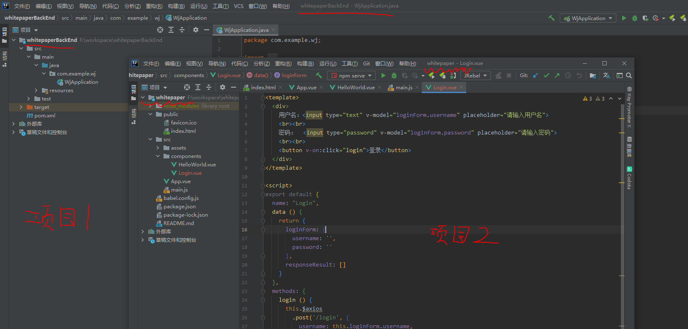Click warnings indicator showing 3 in editor
This screenshot has width=688, height=329.
(x=587, y=98)
